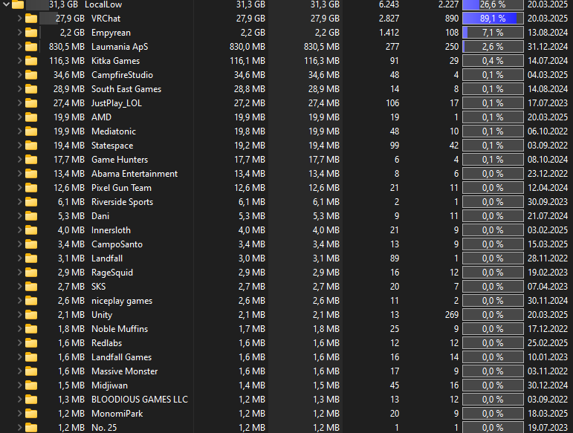Select the JustPlay_LOL row name

point(117,103)
